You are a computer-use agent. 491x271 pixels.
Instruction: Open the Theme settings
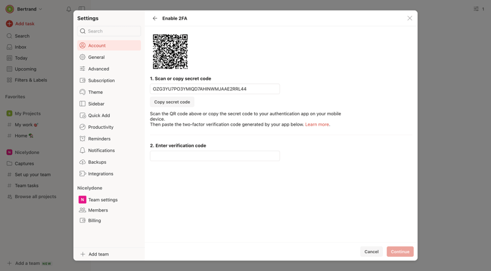(x=109, y=92)
